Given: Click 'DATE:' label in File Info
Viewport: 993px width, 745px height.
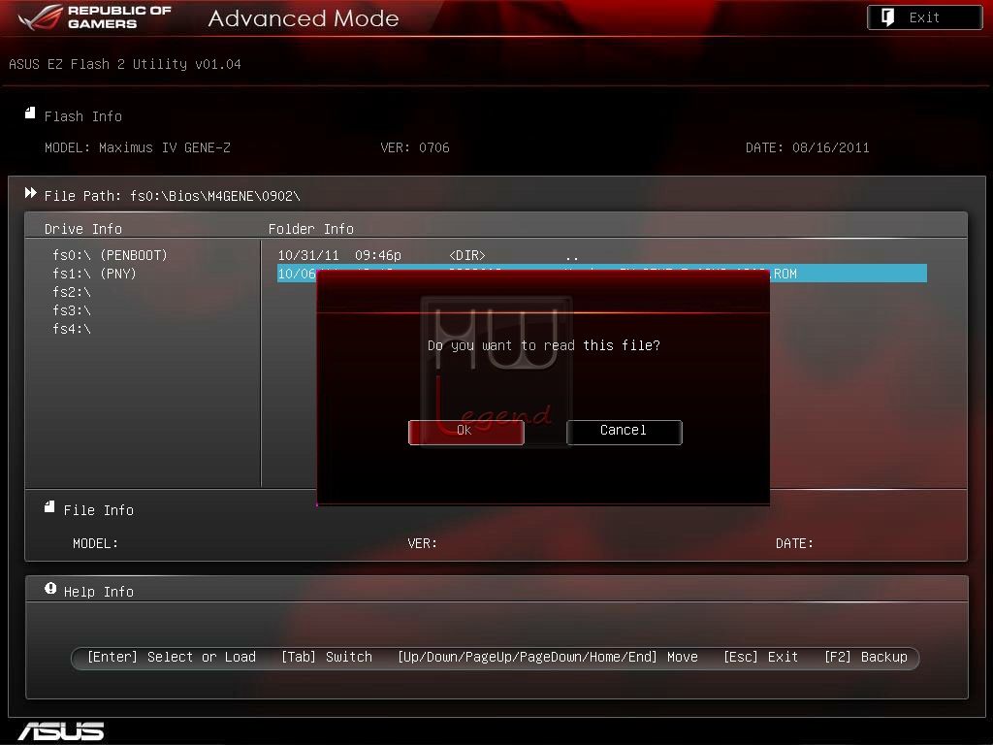Looking at the screenshot, I should point(795,543).
